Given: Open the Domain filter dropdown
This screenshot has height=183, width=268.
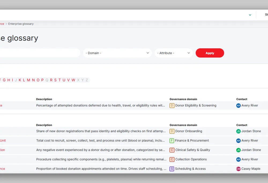Looking at the screenshot, I should (x=117, y=53).
